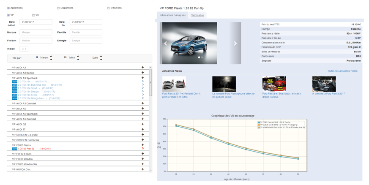The image size is (369, 185).
Task: Click plus icon on VP FORD Fiesta
Action: click(x=142, y=145)
